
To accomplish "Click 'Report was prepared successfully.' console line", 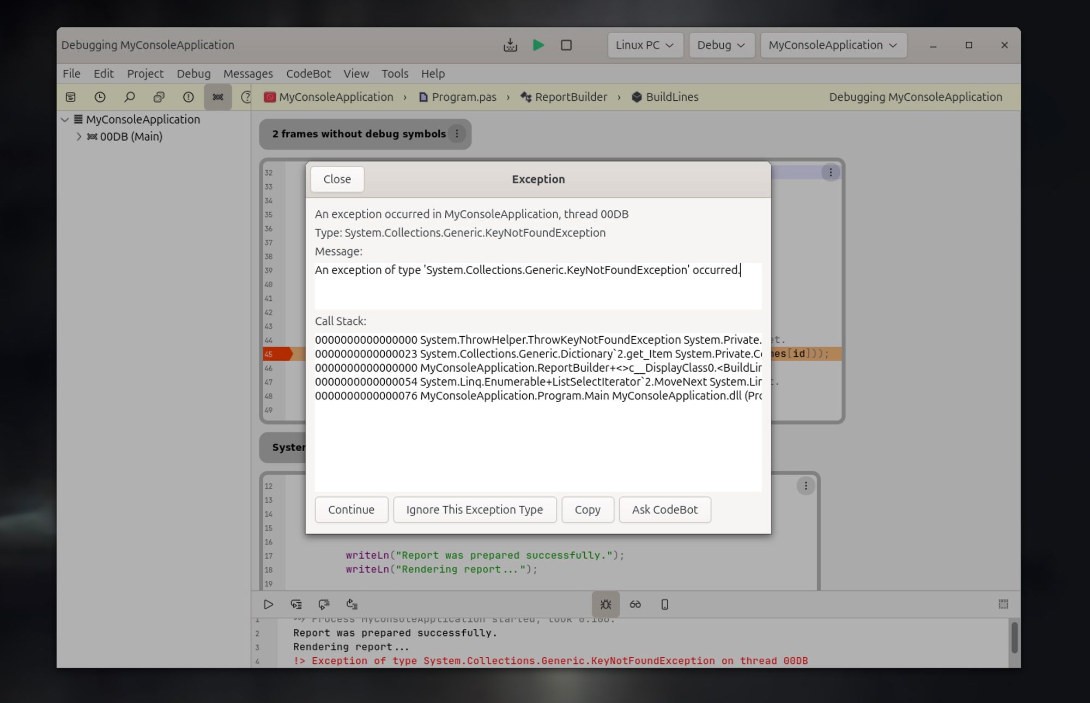I will point(395,633).
